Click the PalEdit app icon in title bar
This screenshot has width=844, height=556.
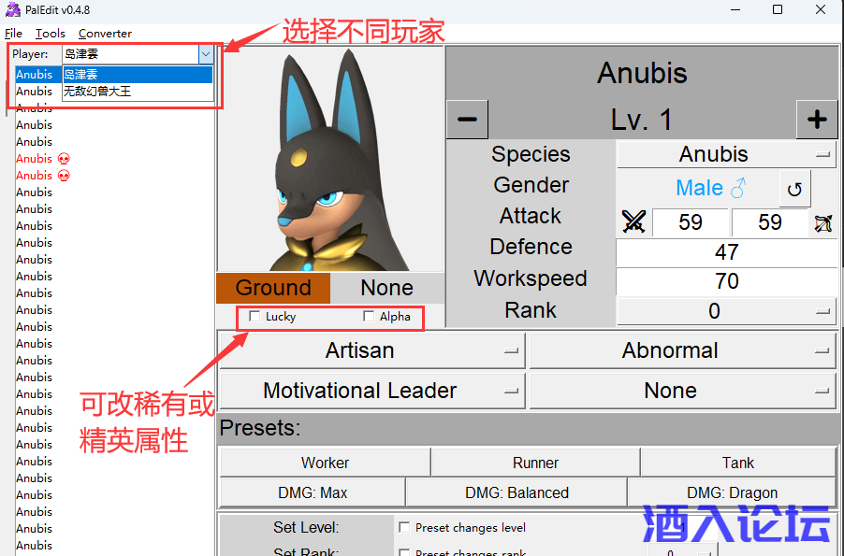[x=13, y=9]
